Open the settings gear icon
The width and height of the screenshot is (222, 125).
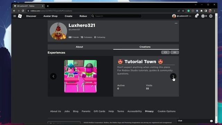[x=211, y=16]
